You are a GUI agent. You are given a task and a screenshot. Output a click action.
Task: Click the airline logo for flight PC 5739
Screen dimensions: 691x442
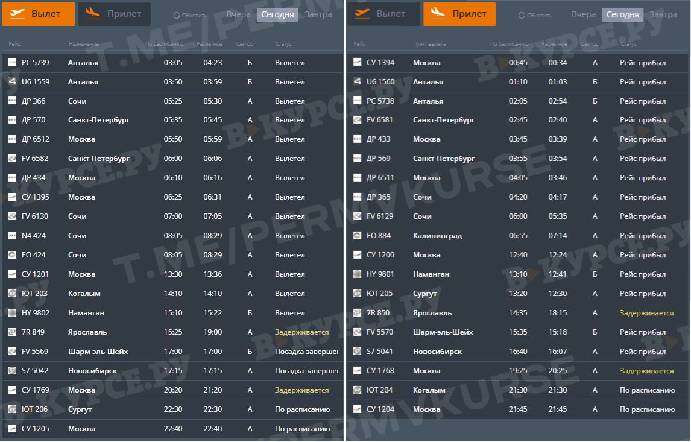13,63
